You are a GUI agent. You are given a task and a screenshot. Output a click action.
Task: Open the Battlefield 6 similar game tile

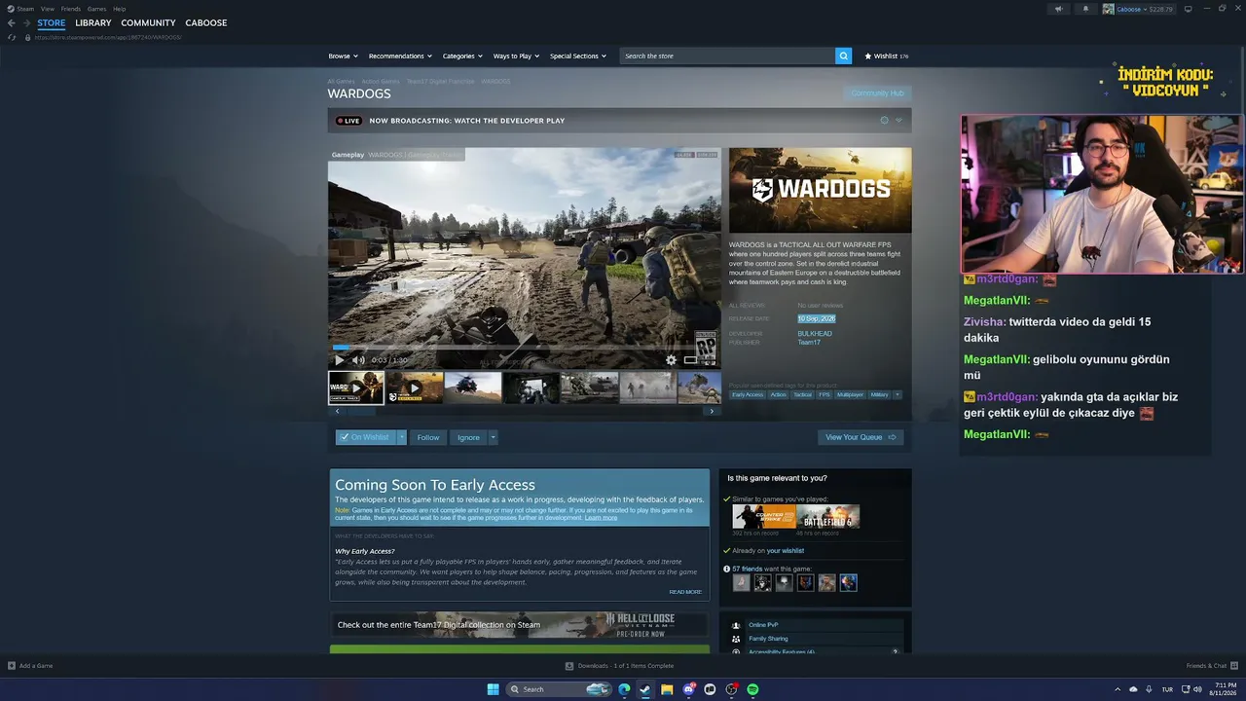pos(828,516)
